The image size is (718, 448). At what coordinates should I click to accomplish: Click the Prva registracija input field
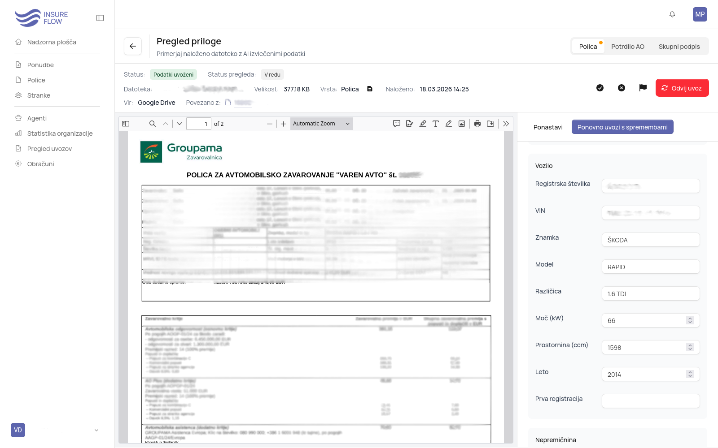click(x=650, y=401)
